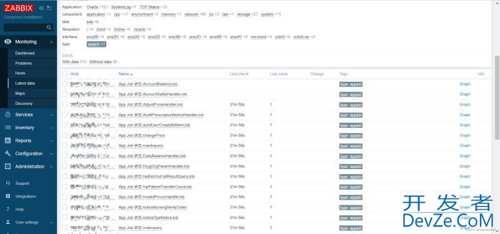Toggle the select-all checkbox in table header
This screenshot has height=234, width=500.
65,74
